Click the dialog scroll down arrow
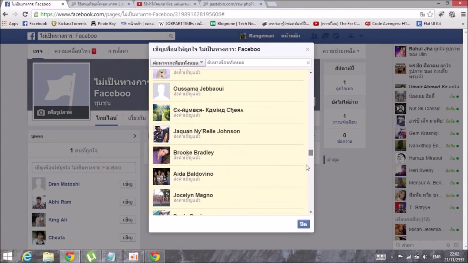468x263 pixels. coord(311,212)
